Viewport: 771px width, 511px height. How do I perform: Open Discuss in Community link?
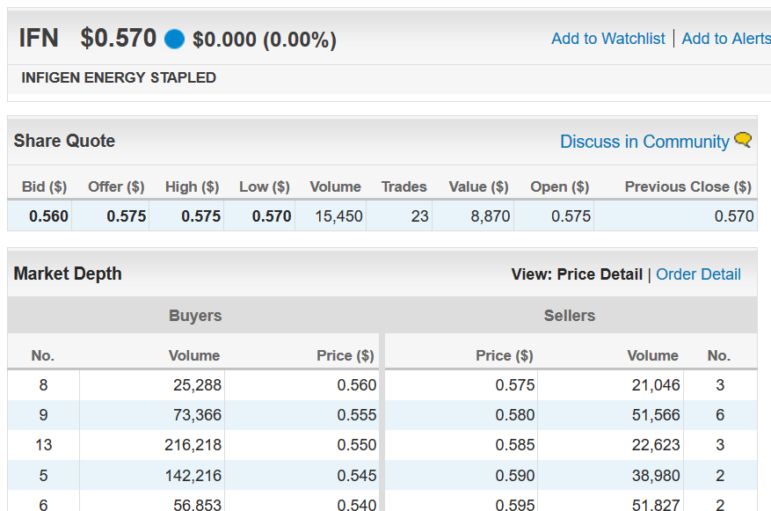click(x=644, y=142)
